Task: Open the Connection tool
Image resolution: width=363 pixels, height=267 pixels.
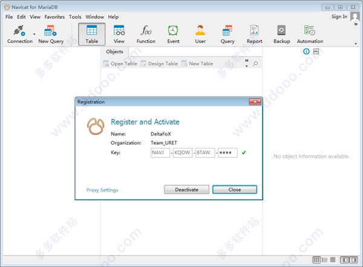Action: (20, 34)
